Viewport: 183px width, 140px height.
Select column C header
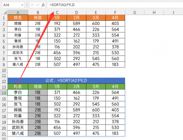57,12
